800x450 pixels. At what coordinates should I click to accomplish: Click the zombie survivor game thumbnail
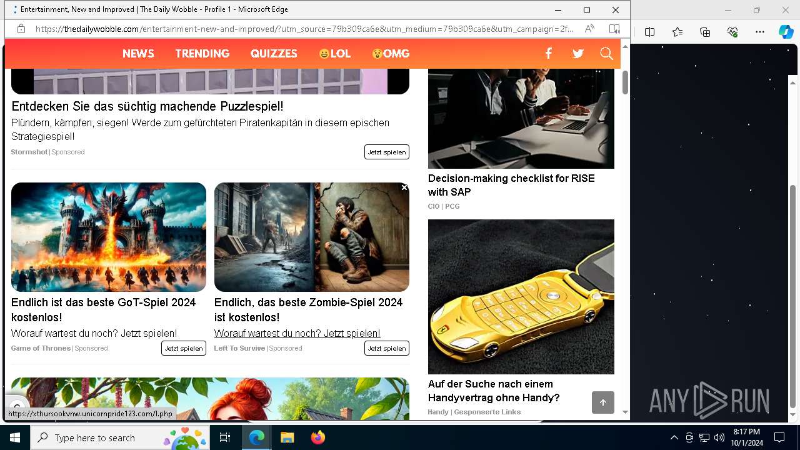point(312,237)
